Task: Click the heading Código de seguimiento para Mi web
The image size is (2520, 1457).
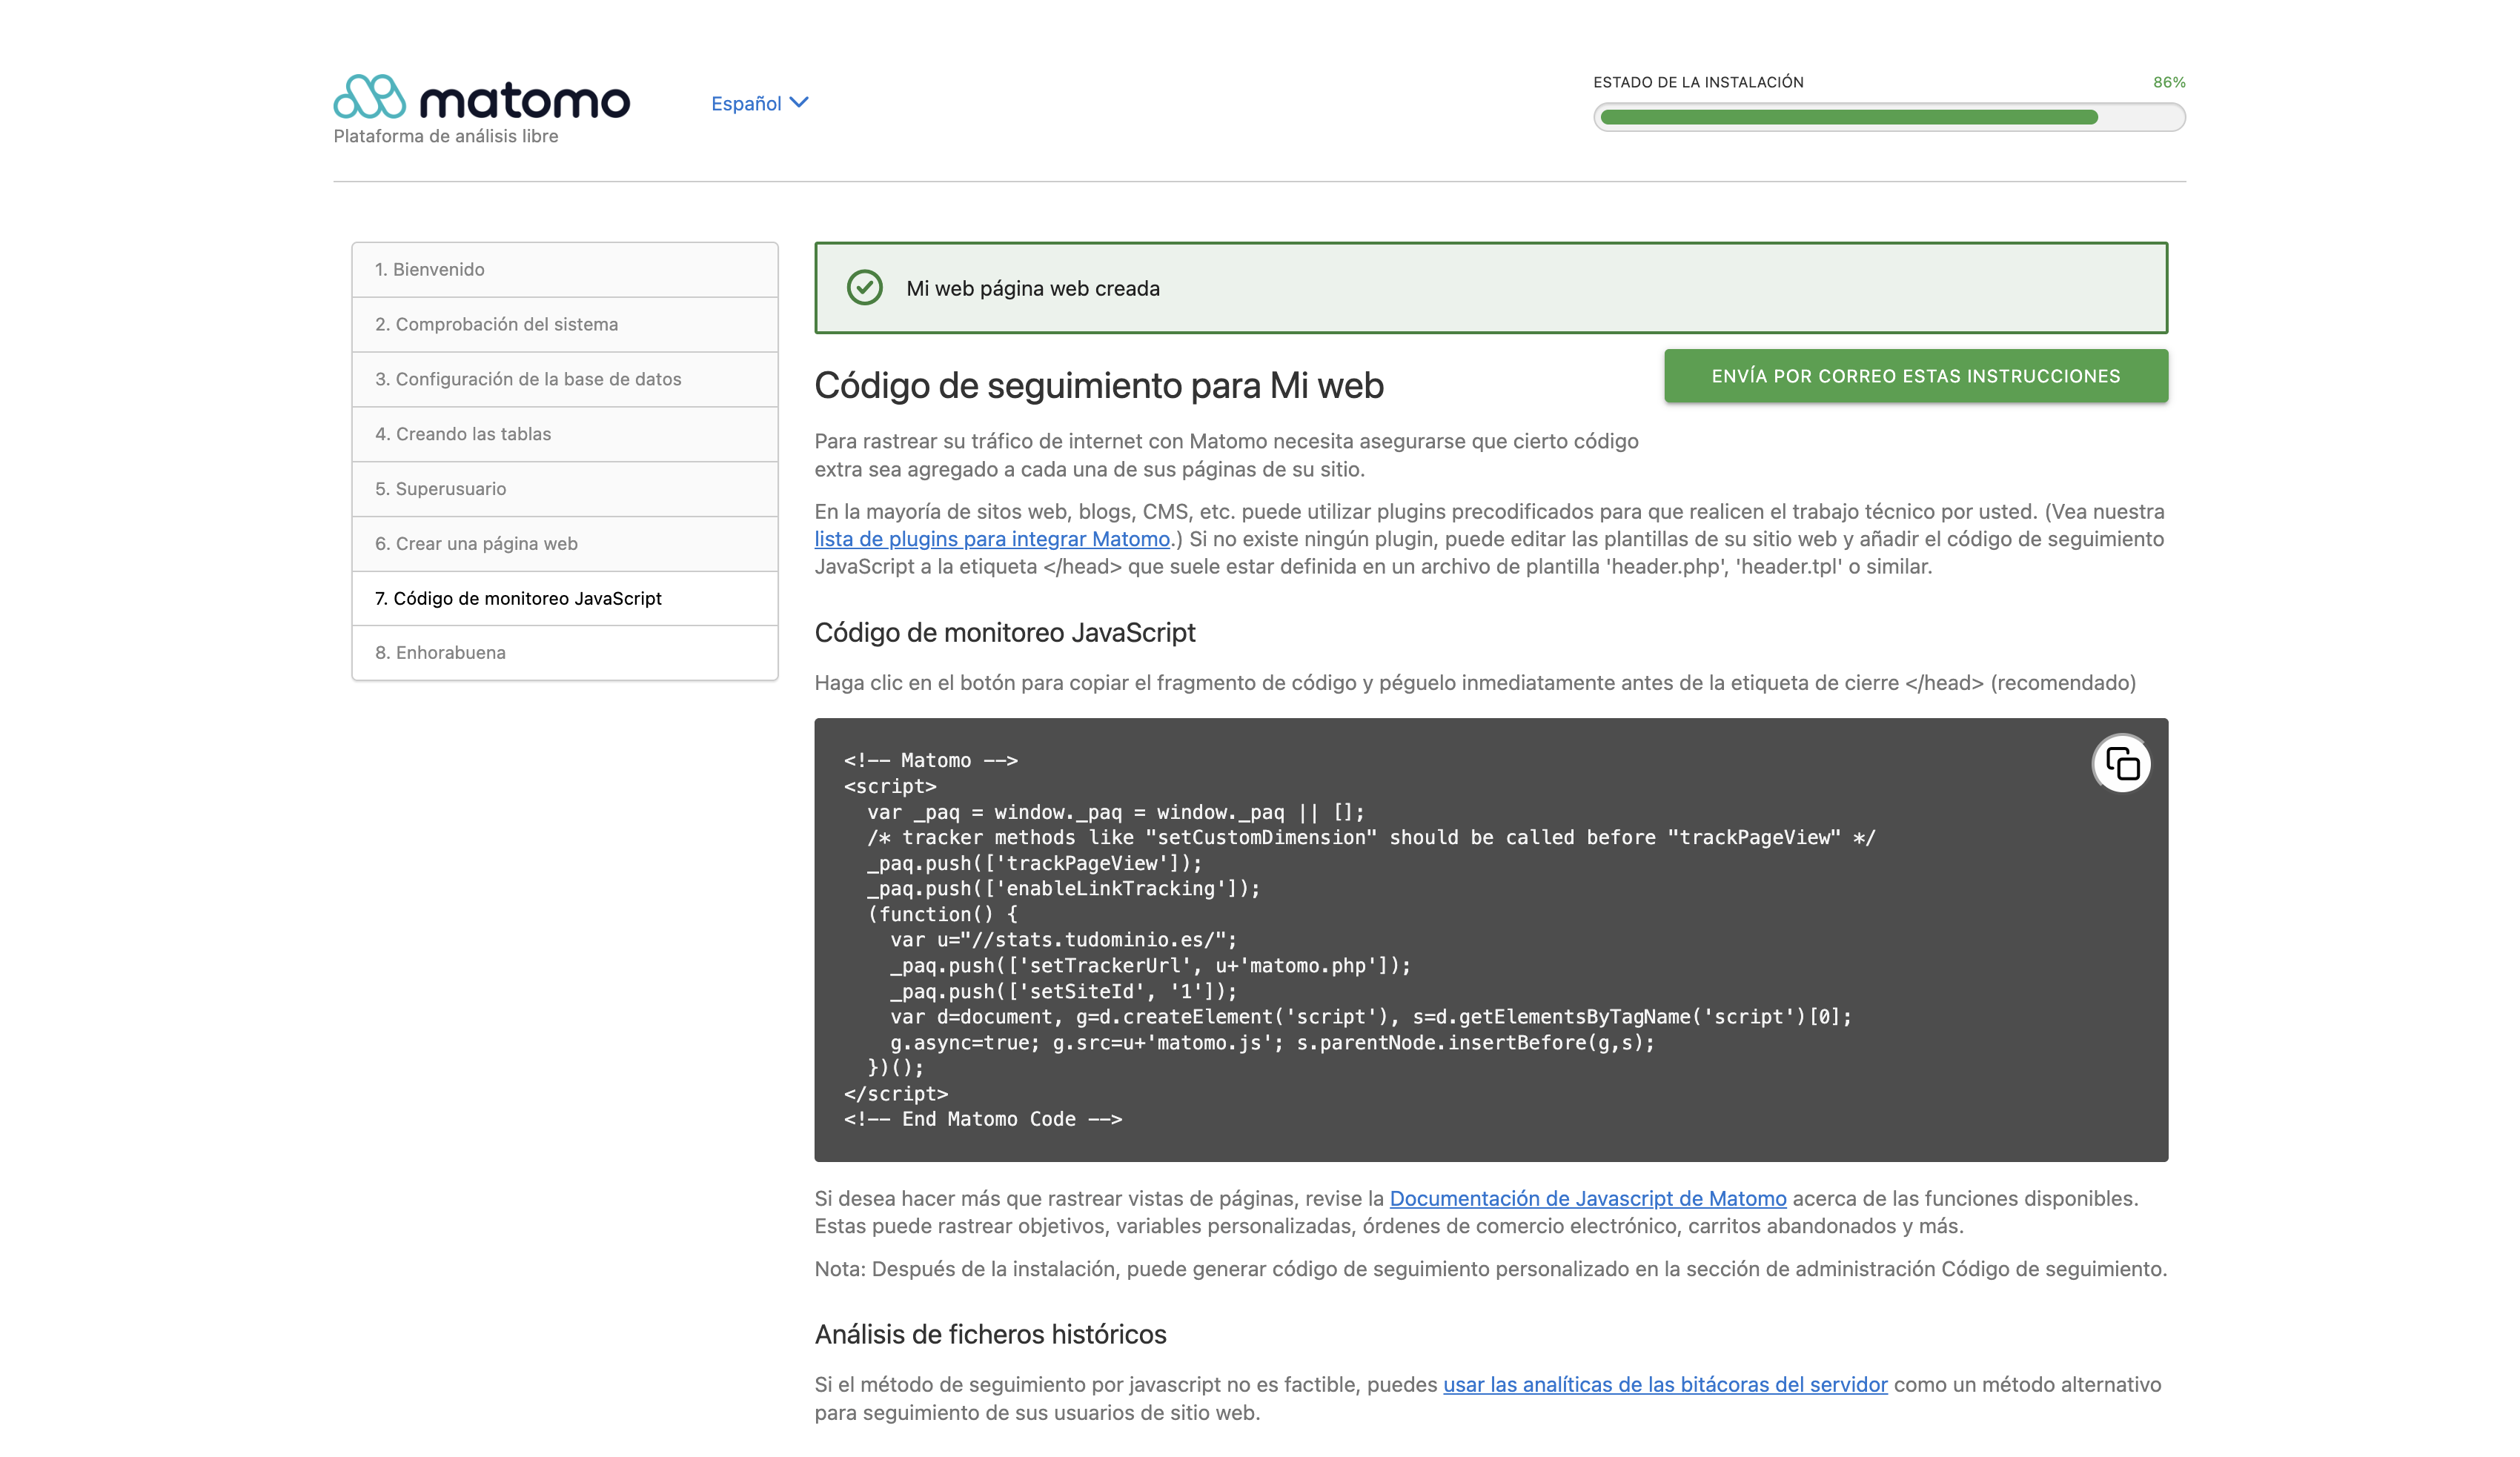Action: 1098,386
